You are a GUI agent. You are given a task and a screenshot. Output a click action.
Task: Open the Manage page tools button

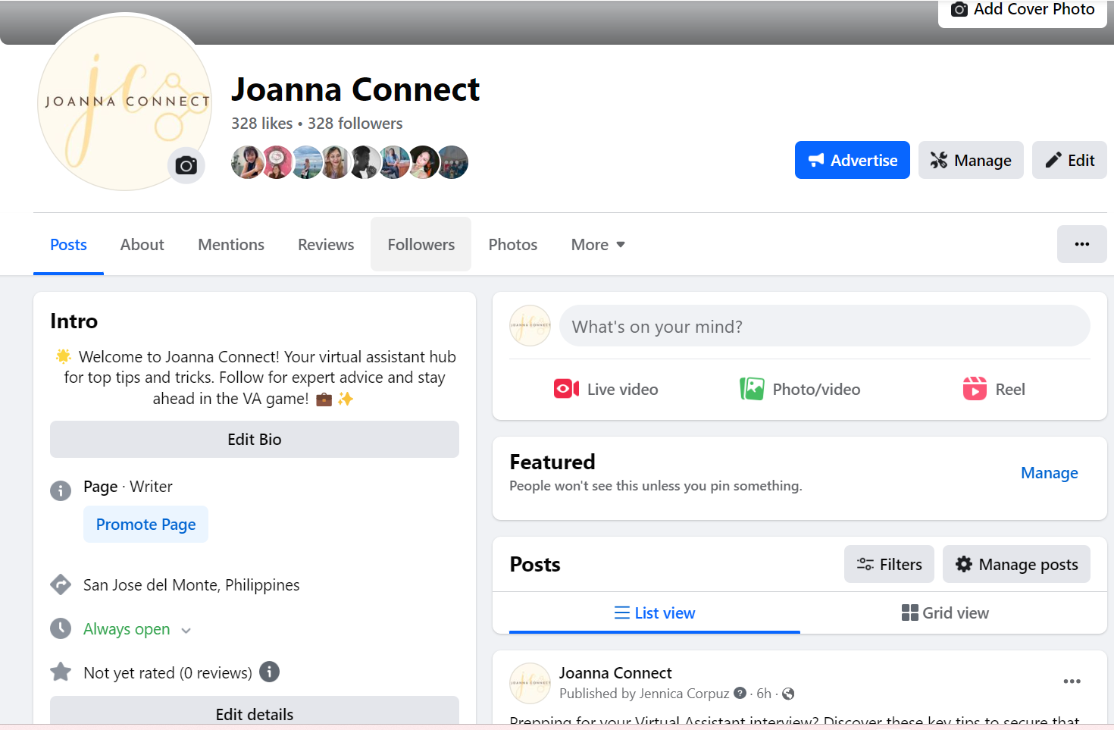click(971, 160)
